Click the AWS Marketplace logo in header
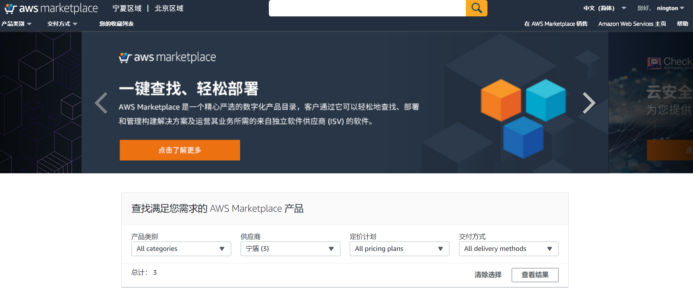The image size is (693, 290). (x=51, y=8)
